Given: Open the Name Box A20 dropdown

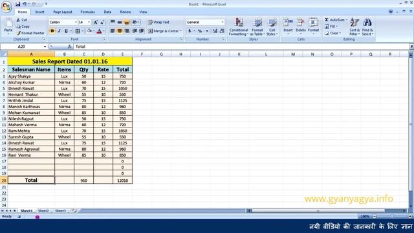Looking at the screenshot, I should (x=45, y=47).
